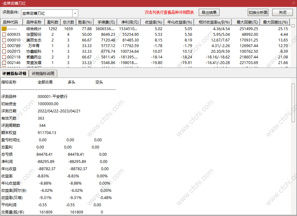The image size is (297, 216).
Task: Click the 77.88 win rate cell
Action: coord(87,29)
